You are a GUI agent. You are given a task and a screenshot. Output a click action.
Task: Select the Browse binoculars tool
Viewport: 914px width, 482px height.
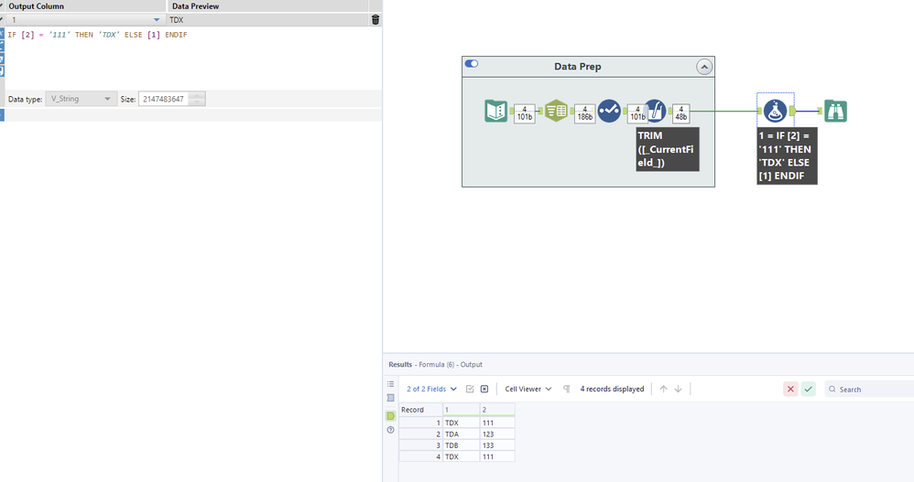point(835,111)
